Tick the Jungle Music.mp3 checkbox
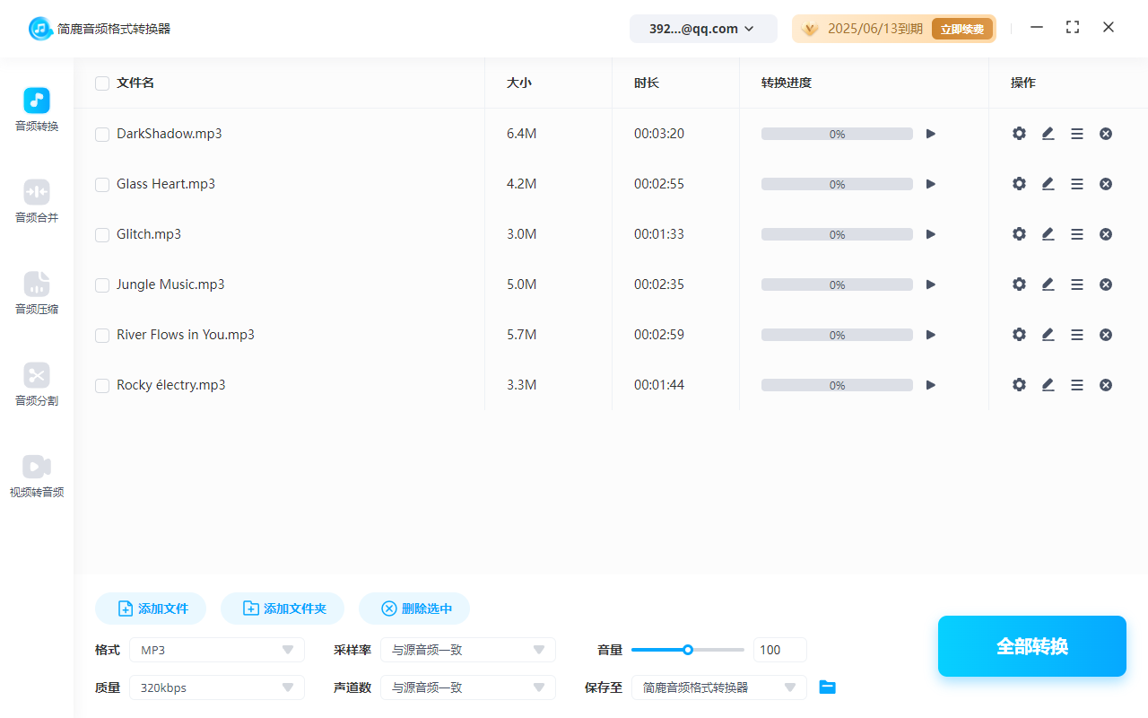1148x718 pixels. click(x=102, y=285)
